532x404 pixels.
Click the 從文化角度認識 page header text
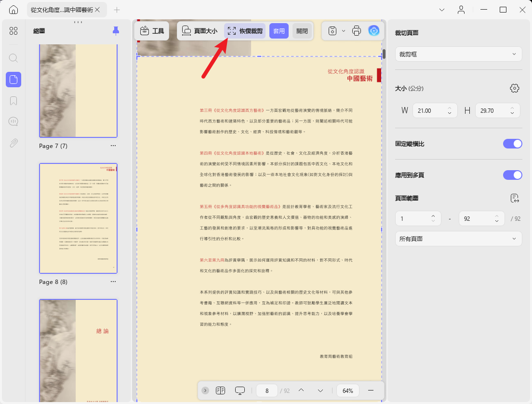pos(346,71)
